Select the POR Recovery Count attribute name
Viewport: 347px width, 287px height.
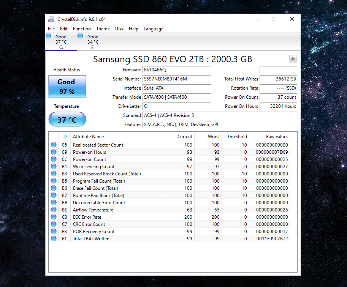93,232
